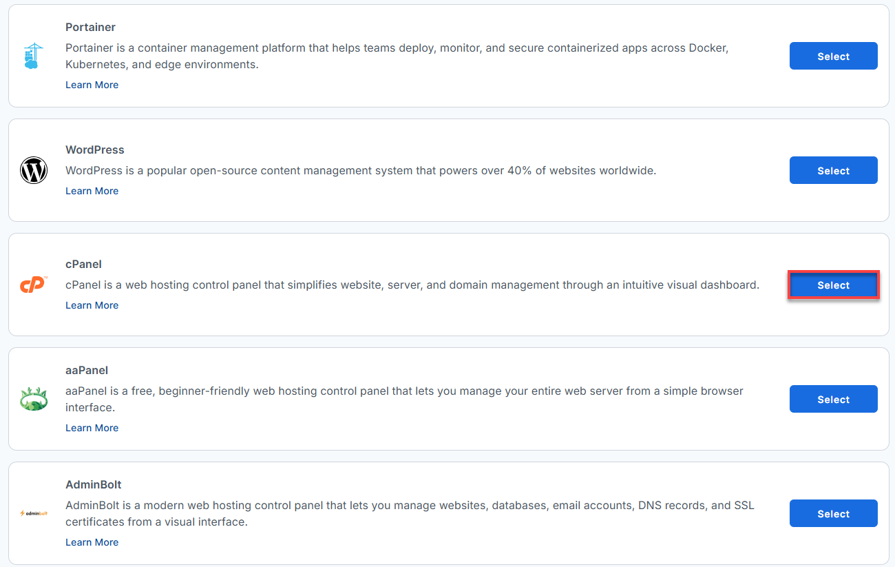
Task: Click the Portainer container management description
Action: pyautogui.click(x=397, y=56)
